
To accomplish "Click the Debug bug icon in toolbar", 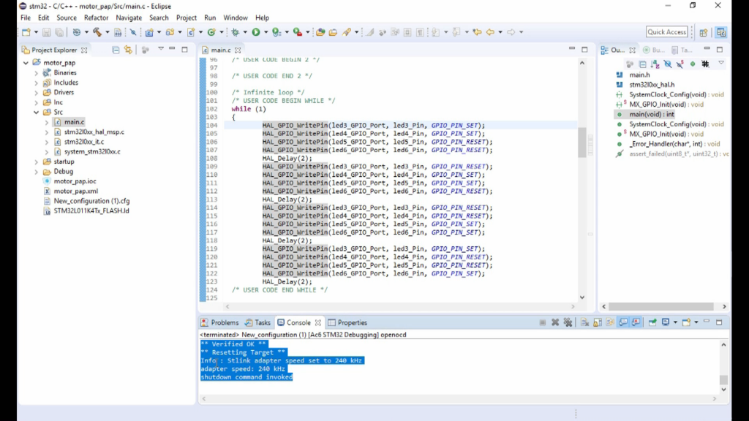I will click(x=235, y=32).
